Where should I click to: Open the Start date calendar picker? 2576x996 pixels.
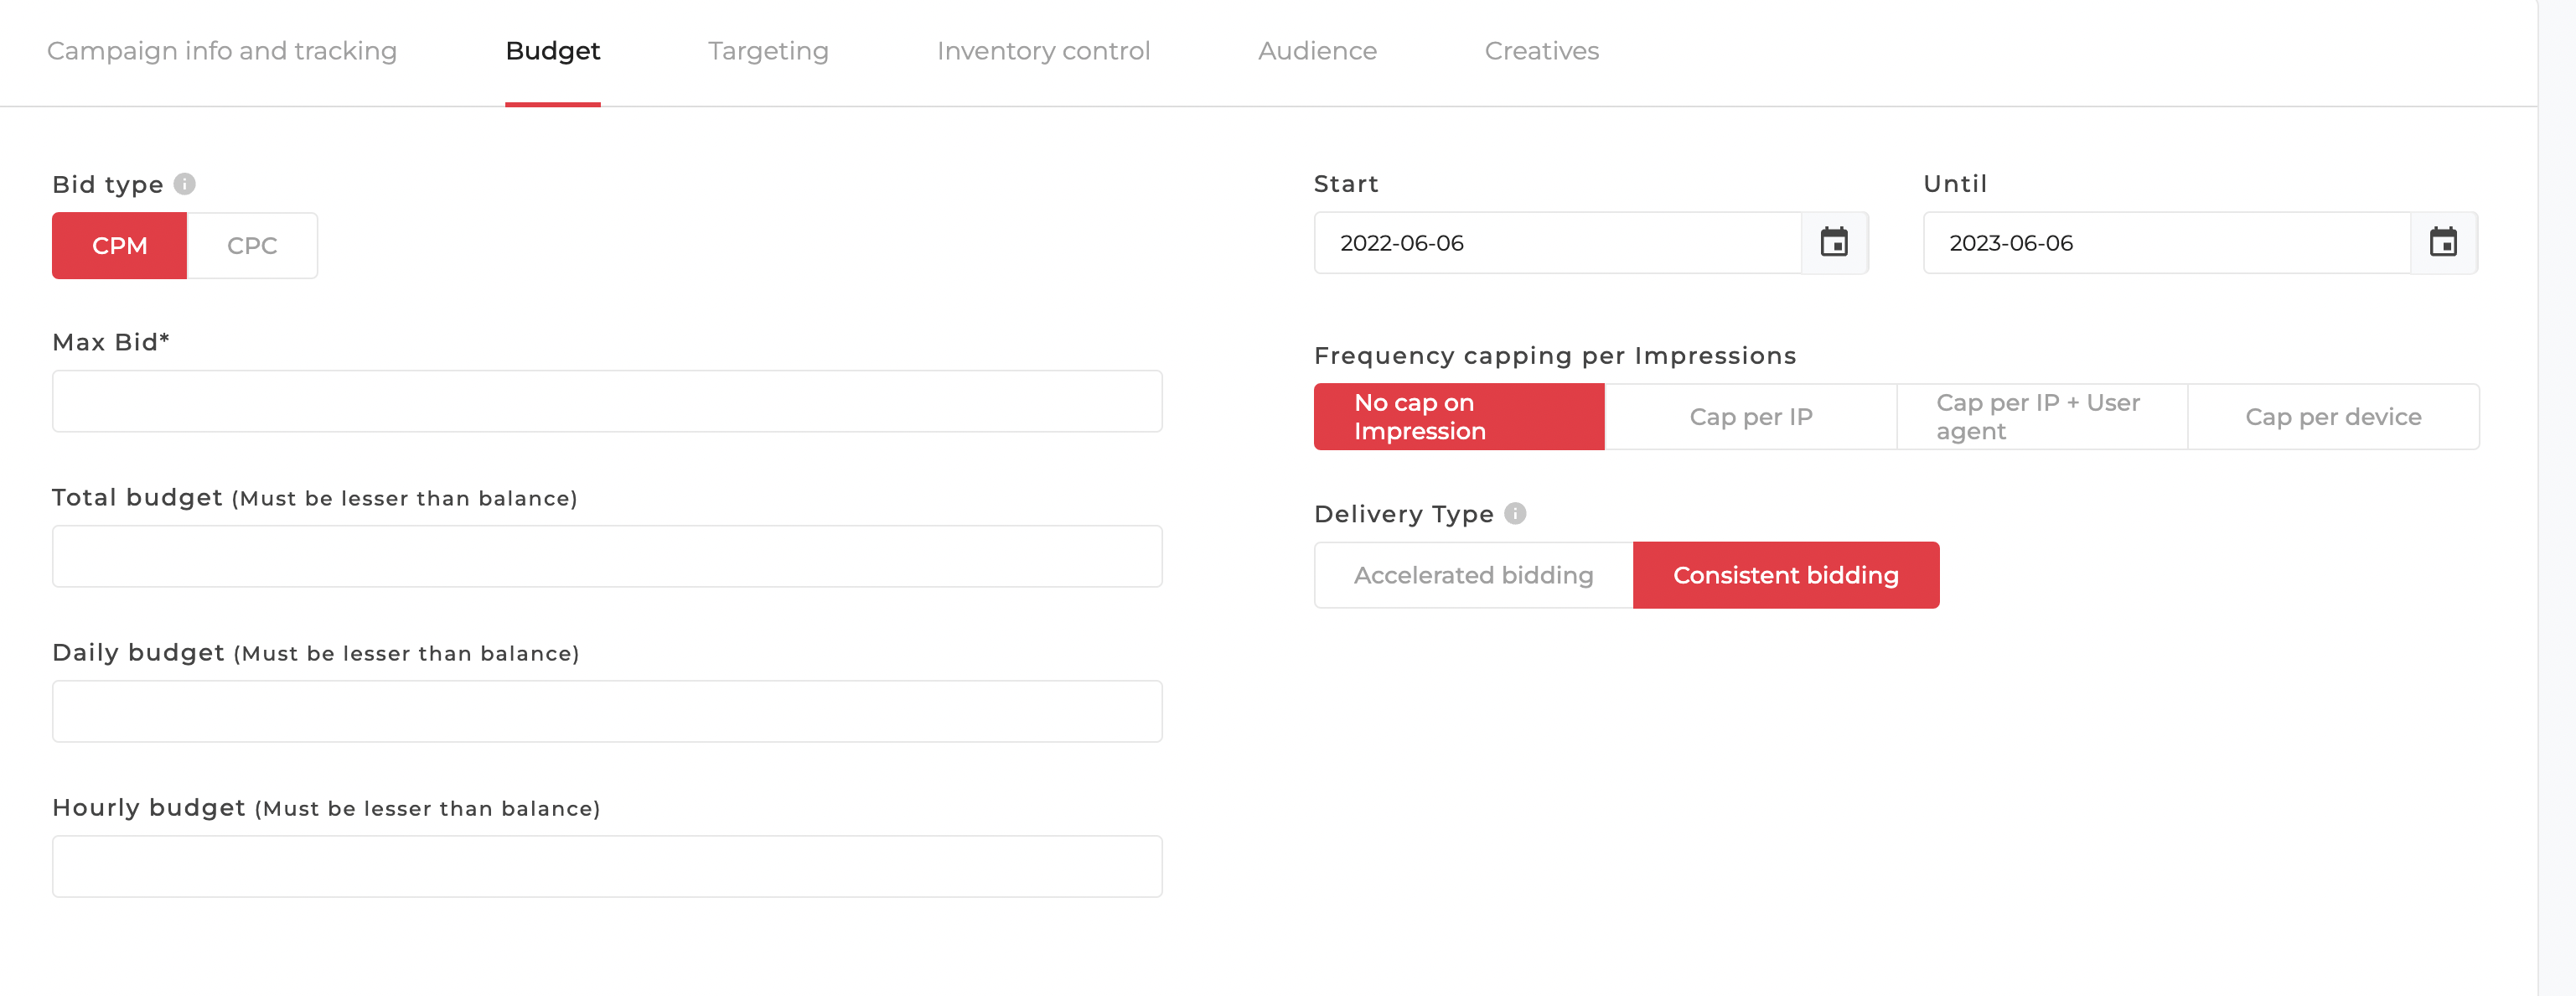click(x=1834, y=243)
